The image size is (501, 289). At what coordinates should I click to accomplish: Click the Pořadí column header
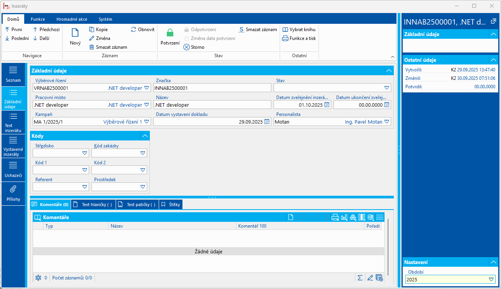click(x=373, y=226)
